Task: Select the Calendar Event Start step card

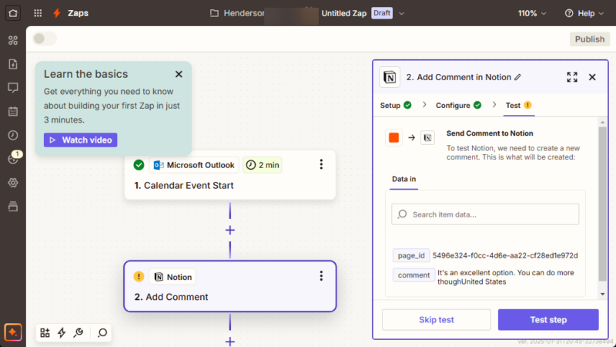Action: (x=230, y=175)
